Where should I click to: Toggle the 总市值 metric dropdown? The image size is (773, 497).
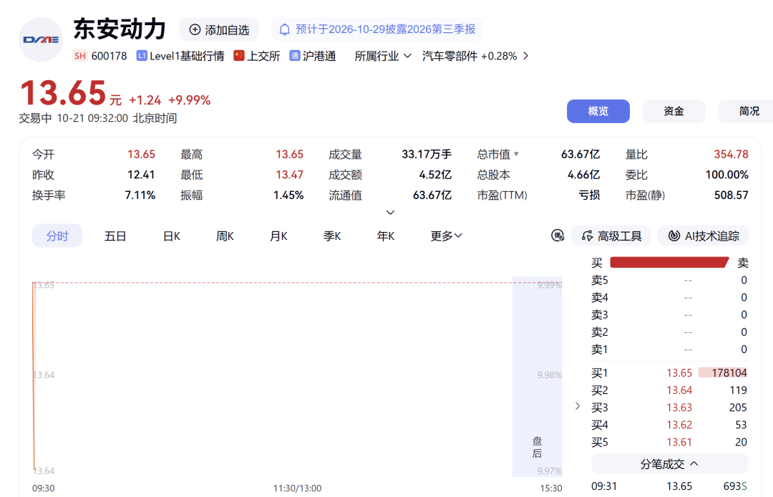(516, 154)
